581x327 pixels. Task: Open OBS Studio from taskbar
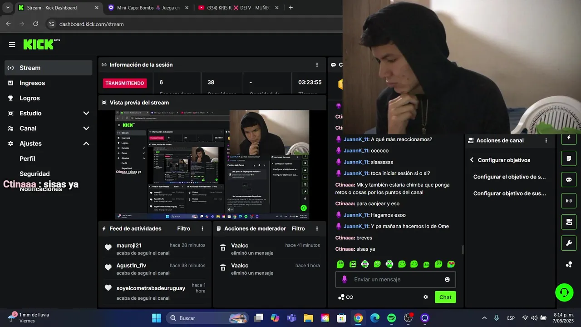click(x=408, y=318)
